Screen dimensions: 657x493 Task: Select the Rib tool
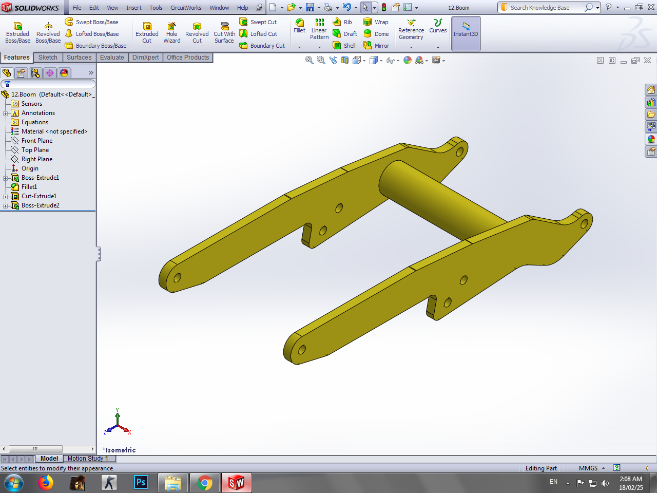coord(342,22)
